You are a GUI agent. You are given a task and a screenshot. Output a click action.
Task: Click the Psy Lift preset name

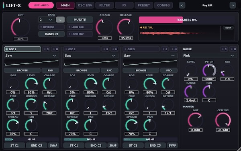click(x=207, y=5)
